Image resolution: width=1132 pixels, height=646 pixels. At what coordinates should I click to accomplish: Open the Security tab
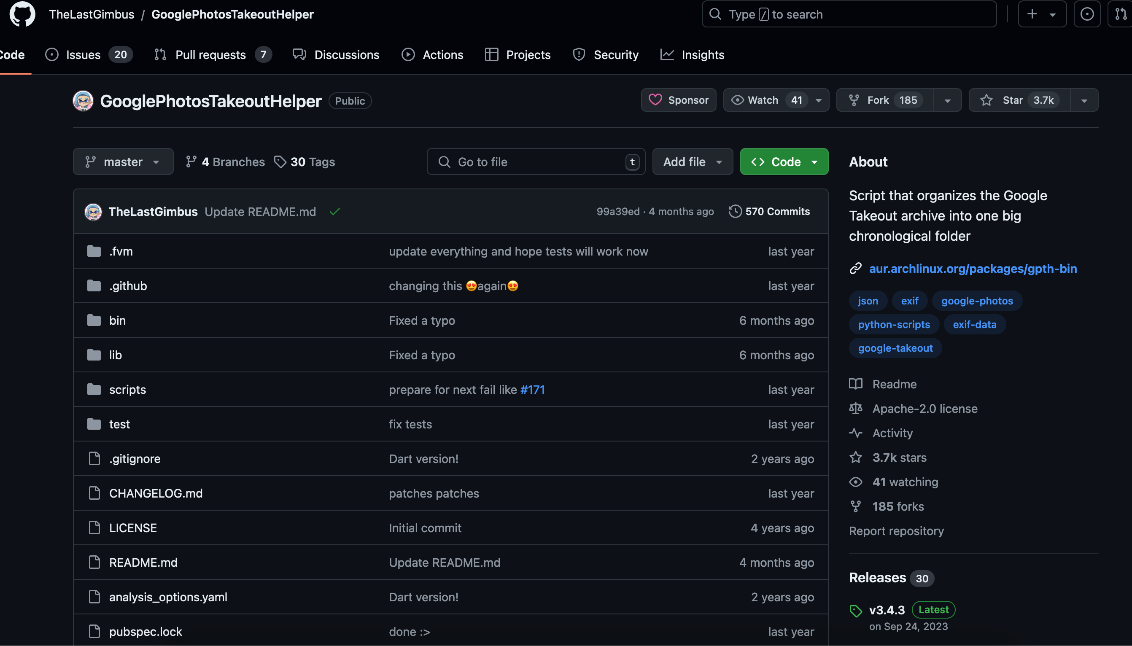point(605,54)
